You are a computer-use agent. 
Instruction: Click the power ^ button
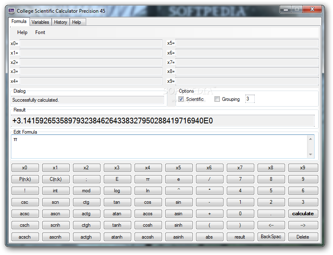point(179,191)
